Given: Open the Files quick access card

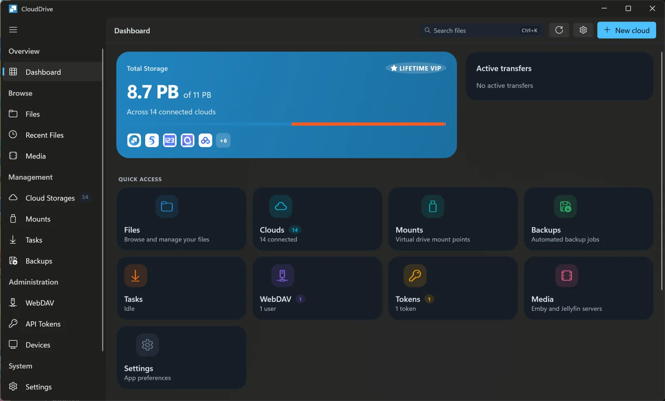Looking at the screenshot, I should coord(182,219).
